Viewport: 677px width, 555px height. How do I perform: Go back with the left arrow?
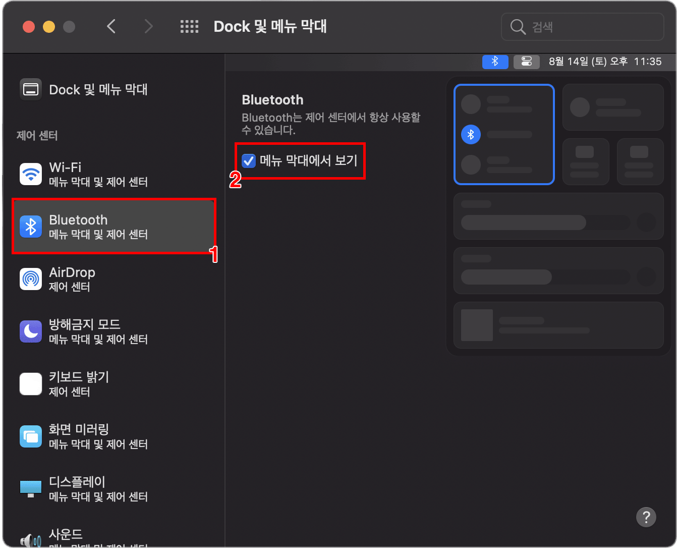pyautogui.click(x=111, y=26)
